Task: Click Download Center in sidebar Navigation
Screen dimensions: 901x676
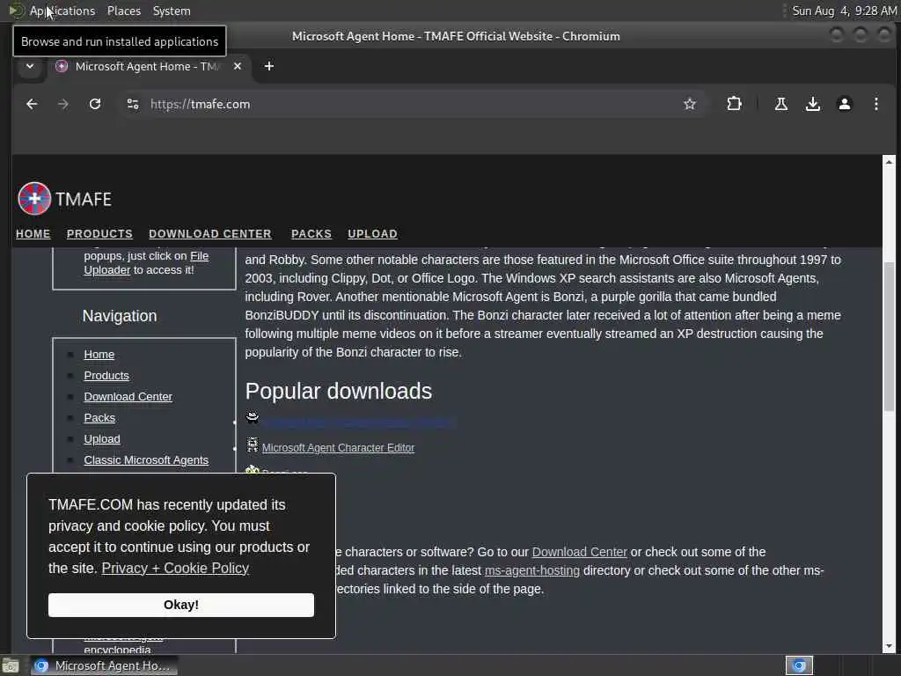Action: [x=128, y=397]
